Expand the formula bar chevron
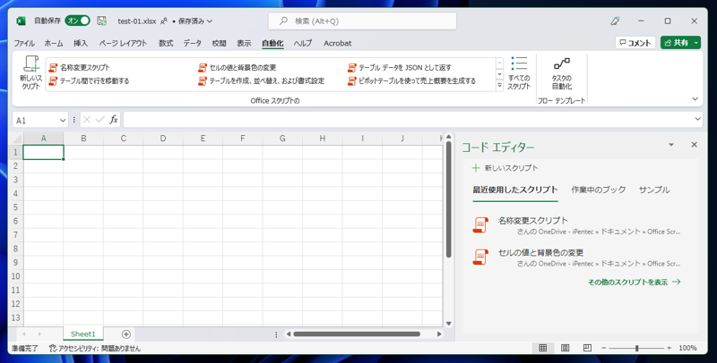717x363 pixels. (x=697, y=119)
